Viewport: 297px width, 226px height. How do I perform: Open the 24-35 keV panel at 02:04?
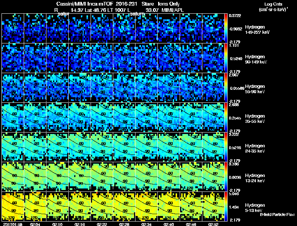(x=35, y=147)
